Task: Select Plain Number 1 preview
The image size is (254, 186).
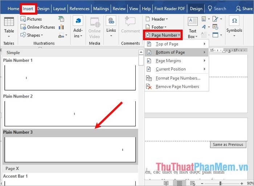Action: pos(70,78)
